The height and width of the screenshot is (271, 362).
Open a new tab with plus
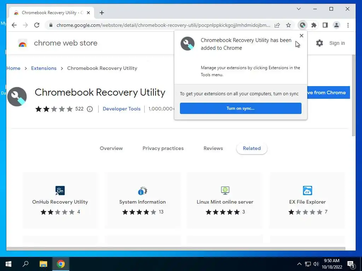(x=102, y=13)
